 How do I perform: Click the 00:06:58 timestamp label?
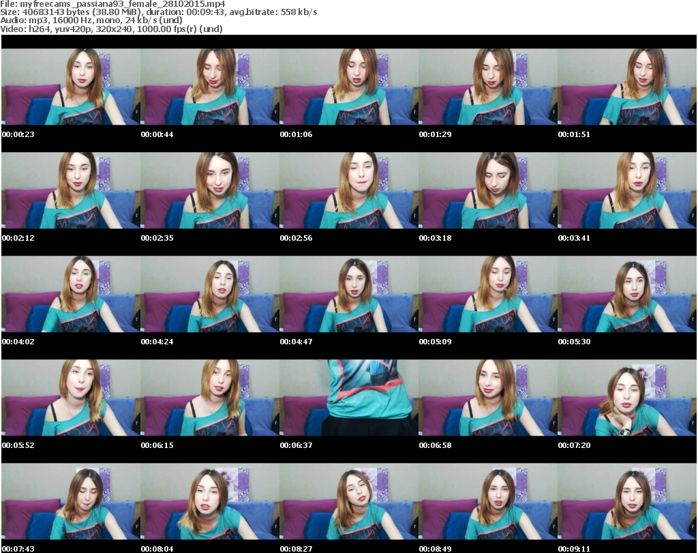click(436, 445)
